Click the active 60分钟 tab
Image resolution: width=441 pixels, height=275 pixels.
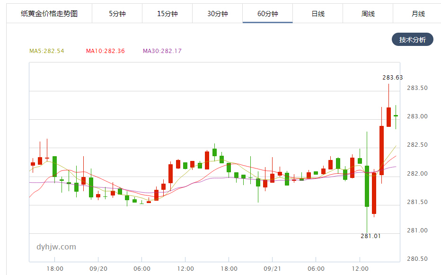[267, 14]
